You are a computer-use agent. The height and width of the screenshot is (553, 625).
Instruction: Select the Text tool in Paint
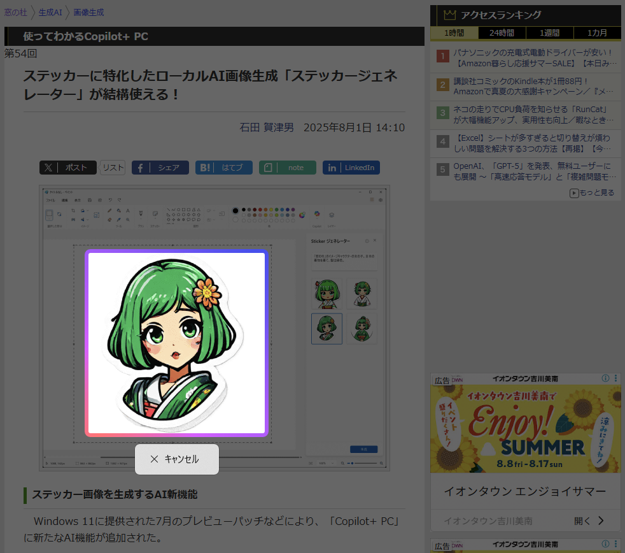point(128,210)
